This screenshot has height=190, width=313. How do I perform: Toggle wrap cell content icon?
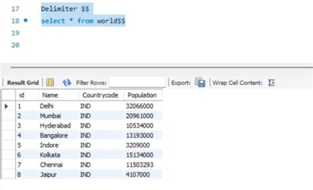click(272, 82)
